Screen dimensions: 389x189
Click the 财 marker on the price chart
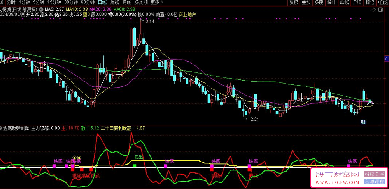(x=363, y=122)
